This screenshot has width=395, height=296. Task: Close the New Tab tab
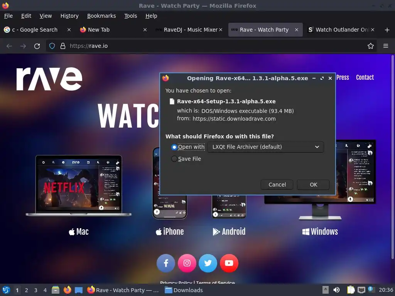point(145,30)
